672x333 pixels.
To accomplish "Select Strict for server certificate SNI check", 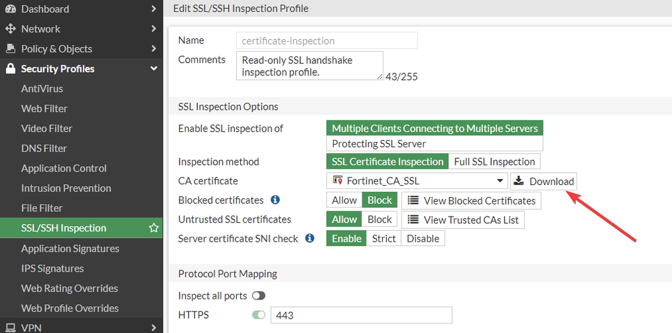I will (x=383, y=238).
